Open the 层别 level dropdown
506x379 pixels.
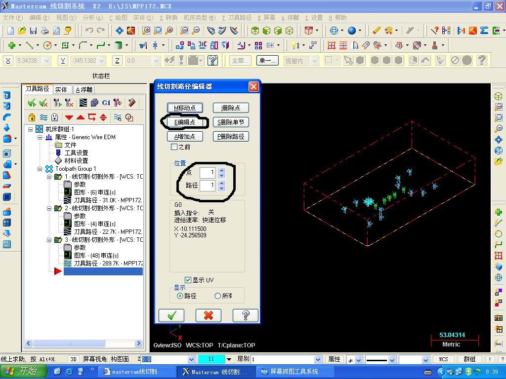[x=318, y=359]
